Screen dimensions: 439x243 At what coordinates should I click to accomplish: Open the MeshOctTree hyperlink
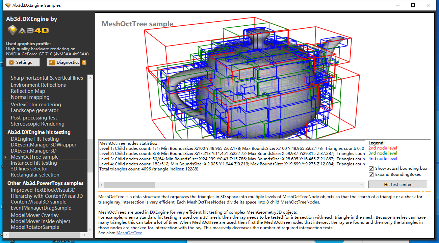click(129, 233)
